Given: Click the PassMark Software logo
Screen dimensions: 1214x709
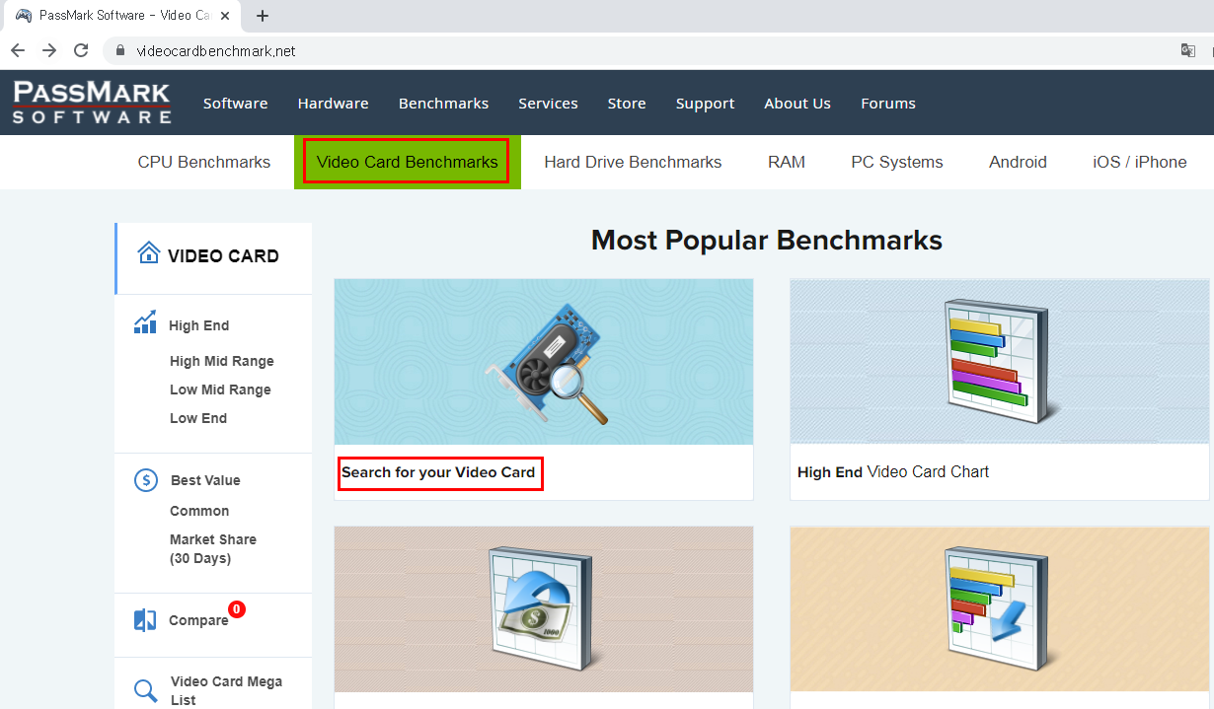Looking at the screenshot, I should click(x=92, y=103).
